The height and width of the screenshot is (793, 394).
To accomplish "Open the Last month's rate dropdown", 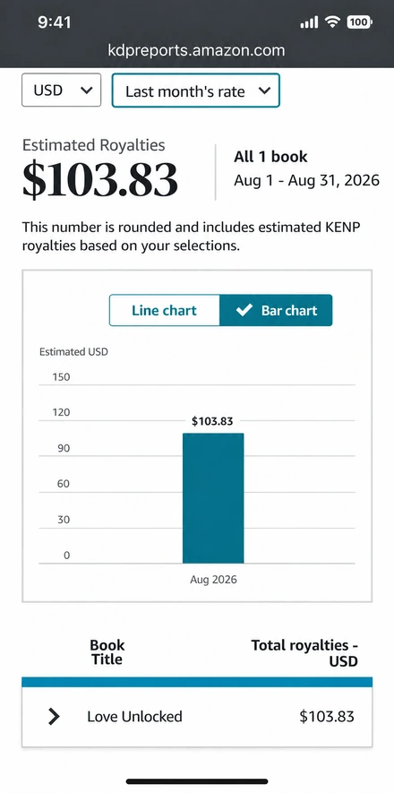I will [x=195, y=91].
